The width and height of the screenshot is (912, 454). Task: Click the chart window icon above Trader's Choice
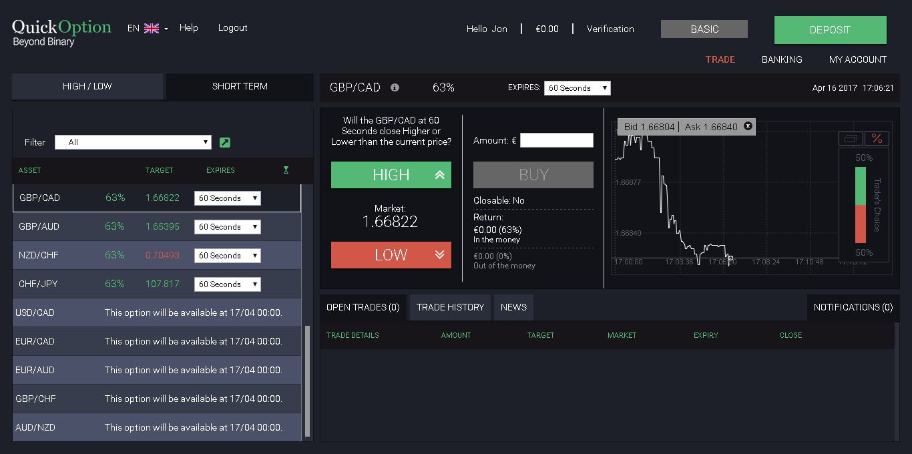point(851,138)
